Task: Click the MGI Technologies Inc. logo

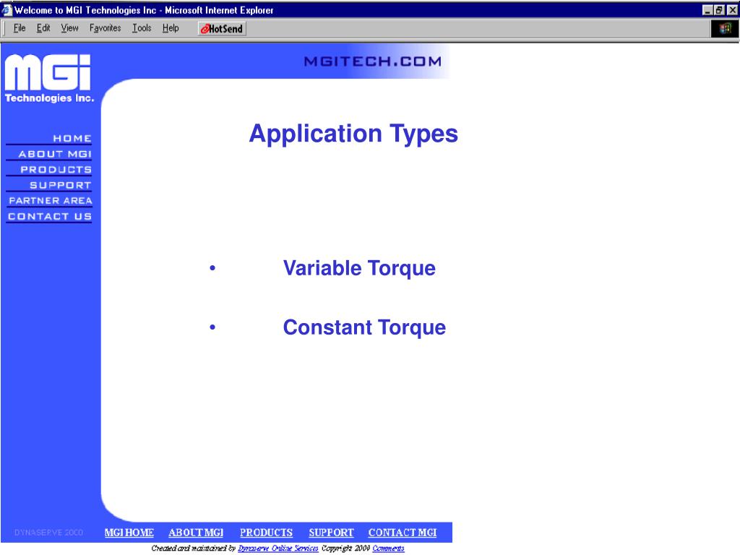Action: point(49,78)
